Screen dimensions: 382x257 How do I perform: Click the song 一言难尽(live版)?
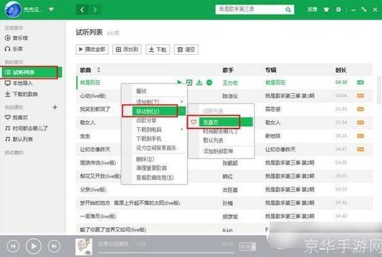[98, 216]
